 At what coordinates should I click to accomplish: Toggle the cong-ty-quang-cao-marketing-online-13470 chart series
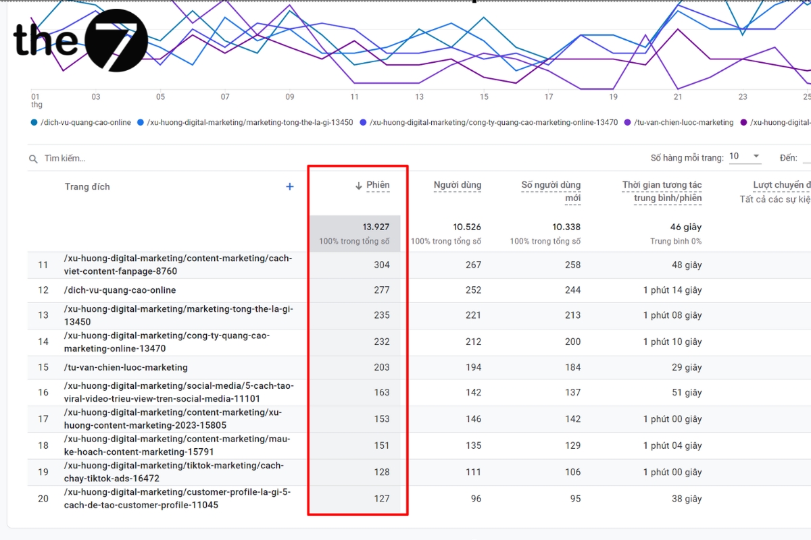pos(363,122)
